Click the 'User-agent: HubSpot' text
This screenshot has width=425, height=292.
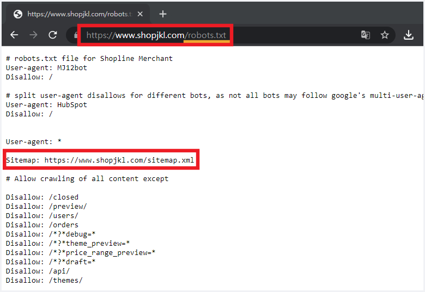pos(46,105)
